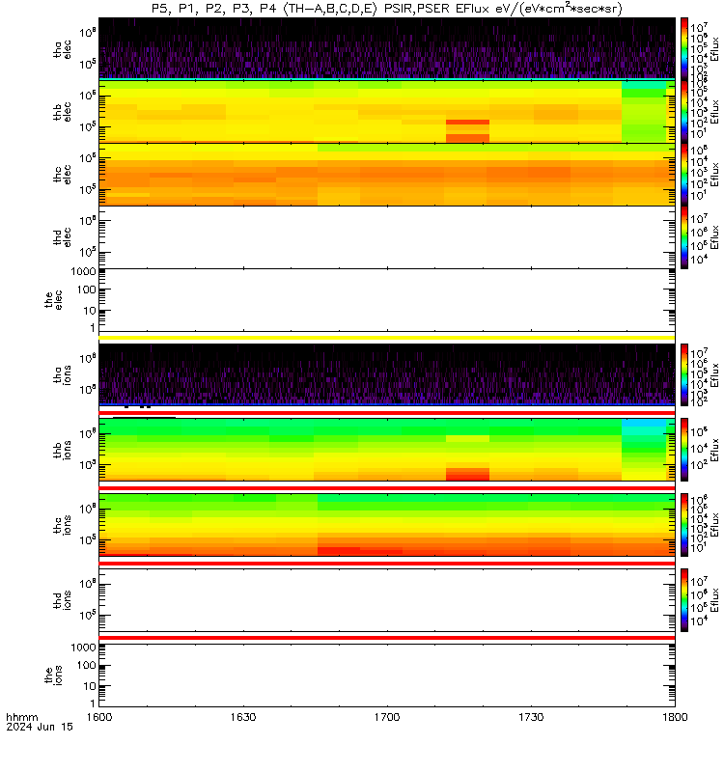724x772 pixels.
Task: Click inside the empty thd ions panel
Action: click(387, 600)
